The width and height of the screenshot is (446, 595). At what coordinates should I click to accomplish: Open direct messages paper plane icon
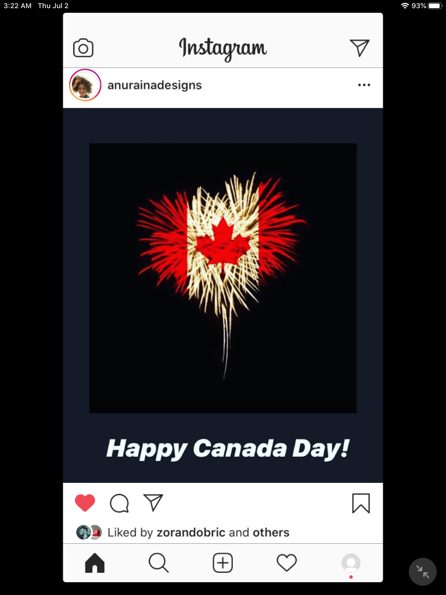pos(359,48)
